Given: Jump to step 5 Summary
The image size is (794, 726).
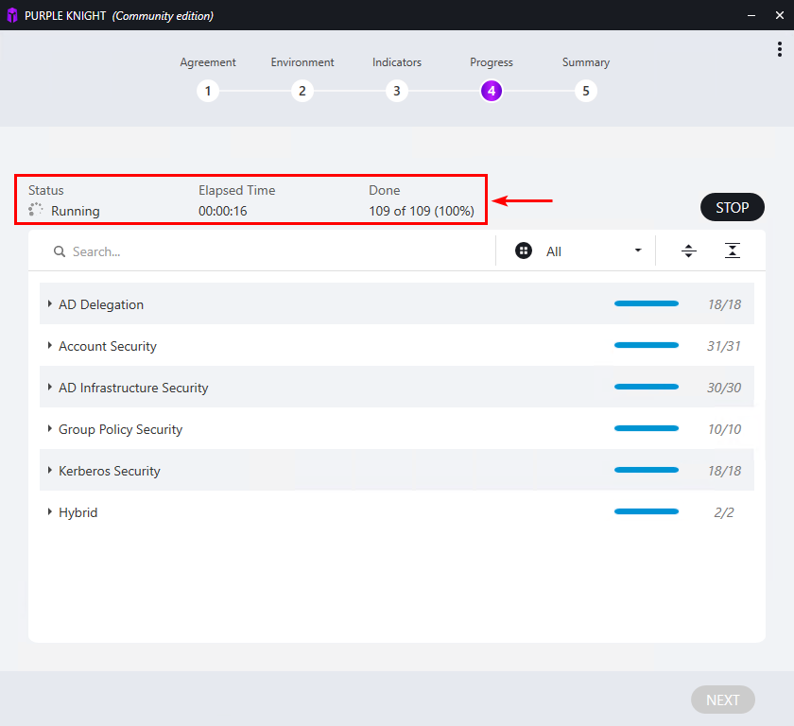Looking at the screenshot, I should click(586, 92).
